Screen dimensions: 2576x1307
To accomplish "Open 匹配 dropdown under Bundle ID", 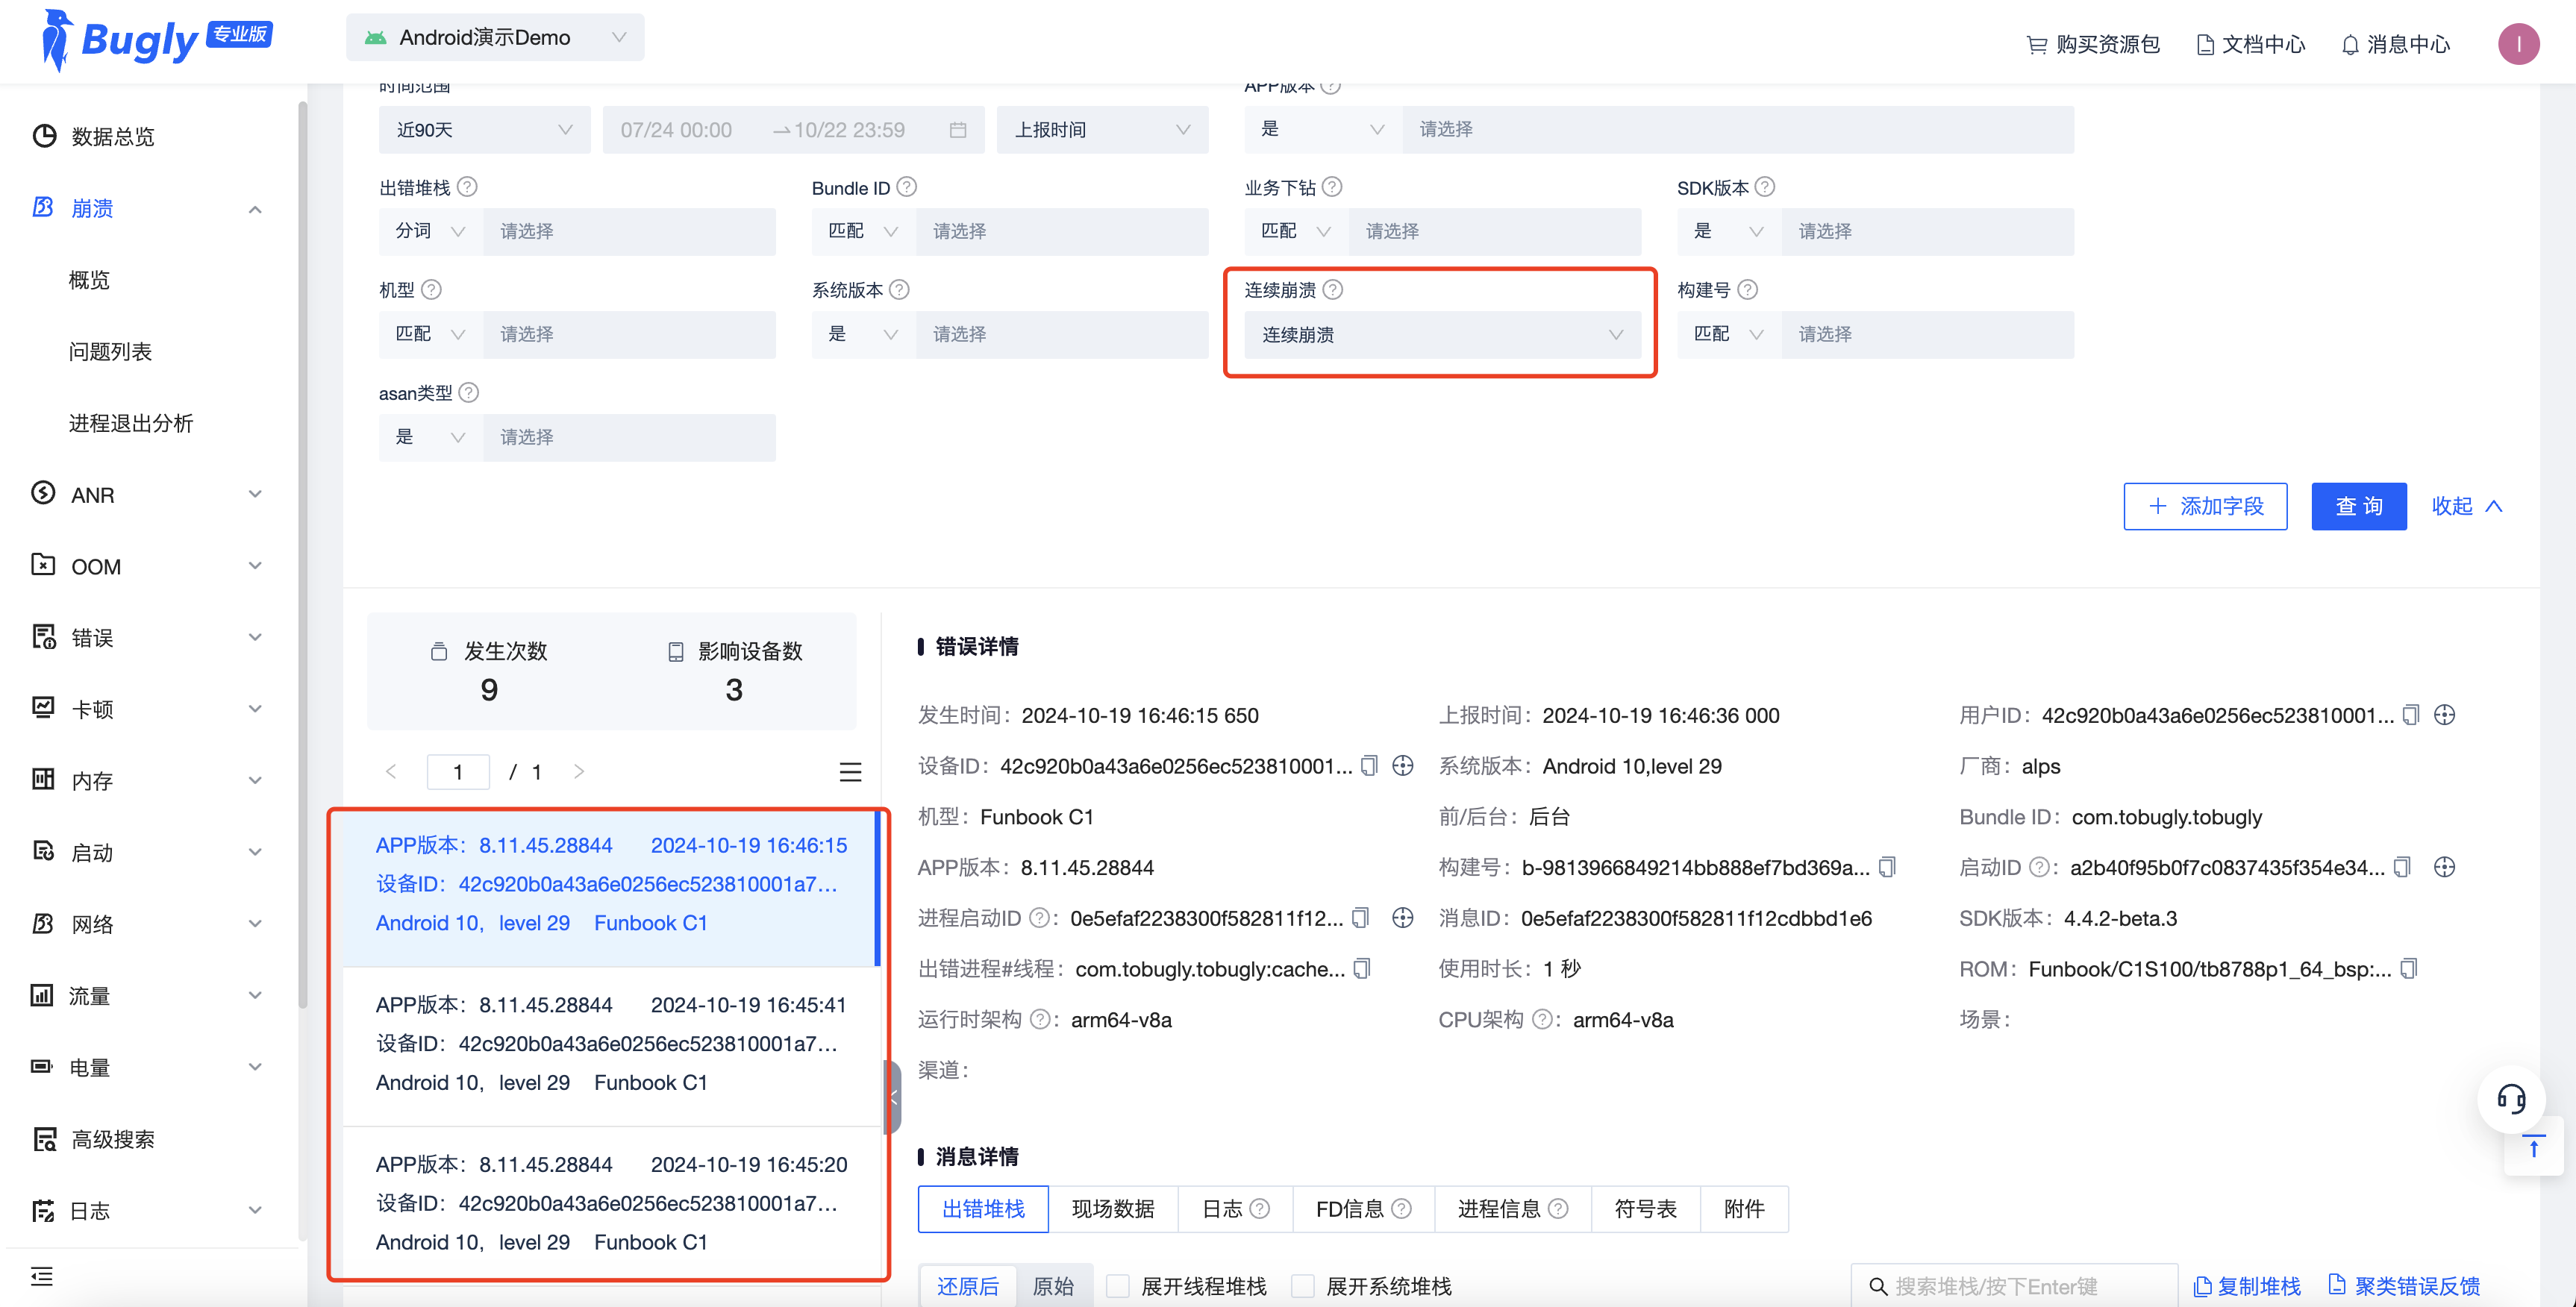I will 864,231.
